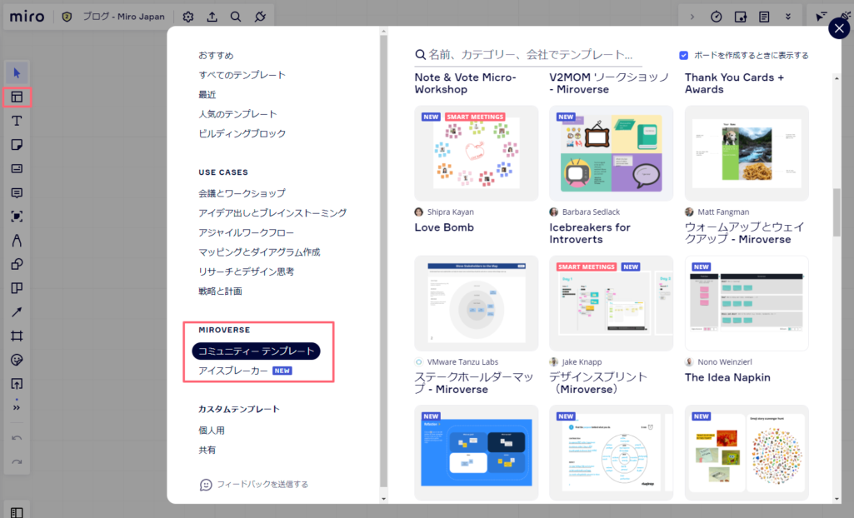Click the Undo arrow
854x518 pixels.
click(17, 438)
